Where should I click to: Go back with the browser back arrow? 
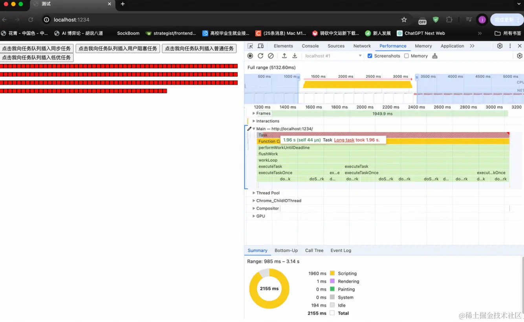coord(5,20)
